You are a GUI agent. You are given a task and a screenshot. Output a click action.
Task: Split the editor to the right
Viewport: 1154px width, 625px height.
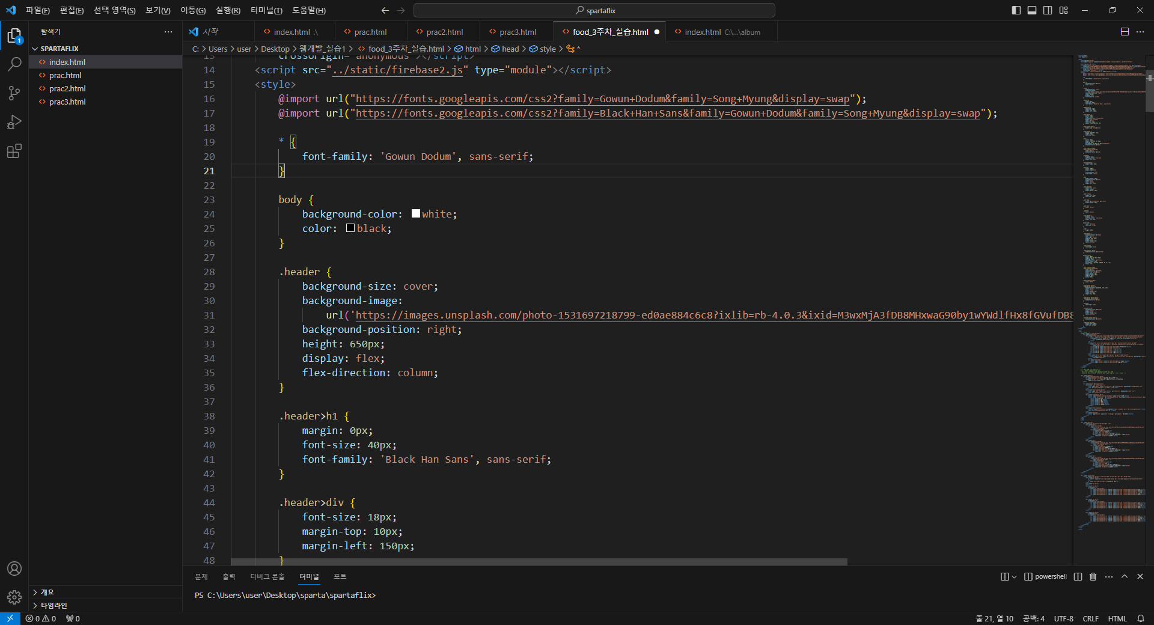point(1125,32)
